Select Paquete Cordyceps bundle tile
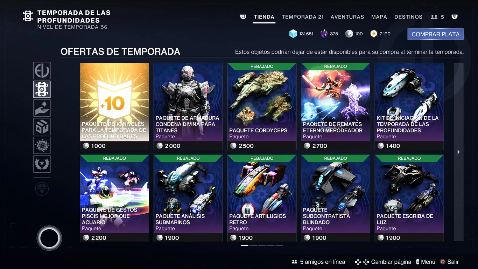The image size is (478, 269). coord(262,106)
